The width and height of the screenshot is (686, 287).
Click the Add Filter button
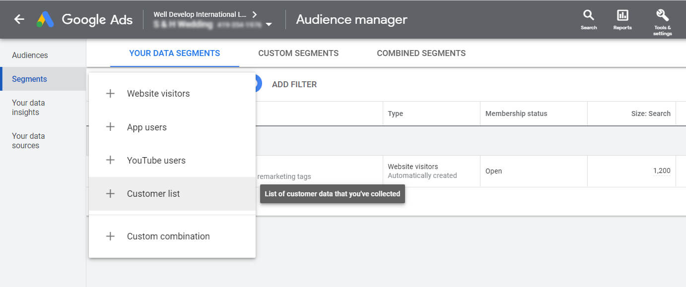click(294, 84)
